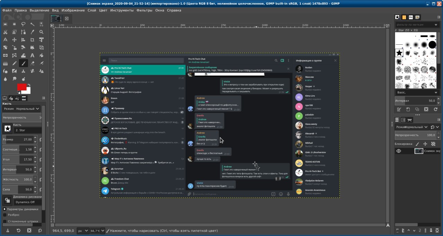Select the Align tool

(x=23, y=40)
